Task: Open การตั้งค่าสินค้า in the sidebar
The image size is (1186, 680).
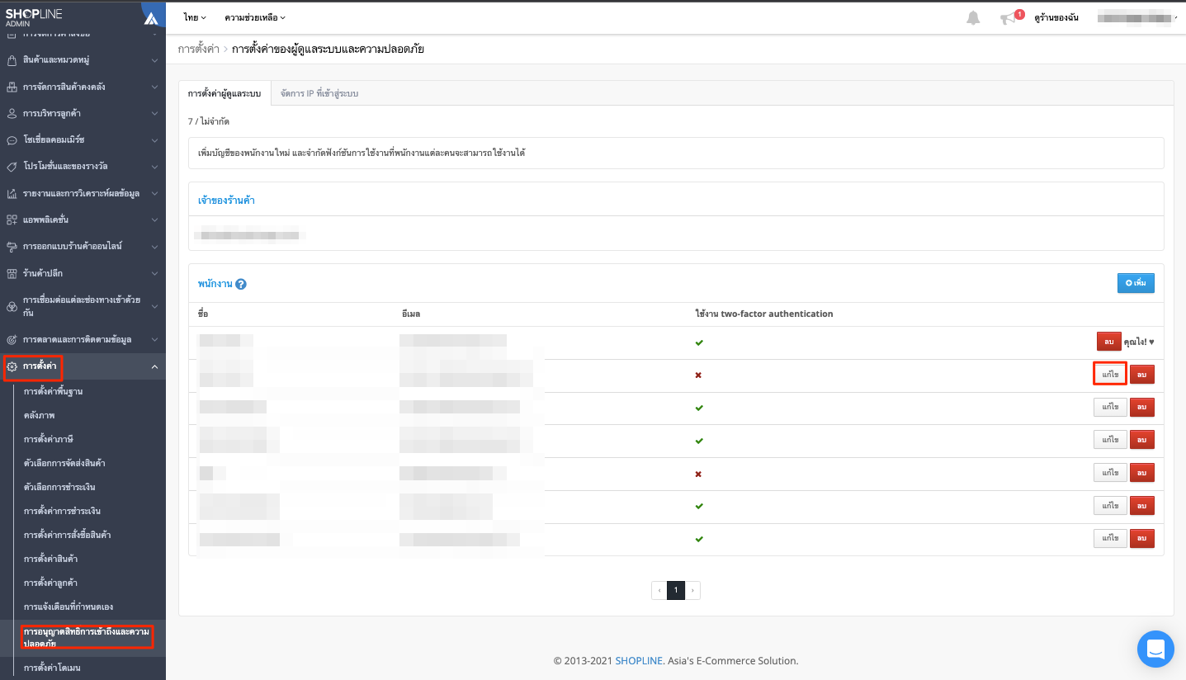Action: point(51,559)
